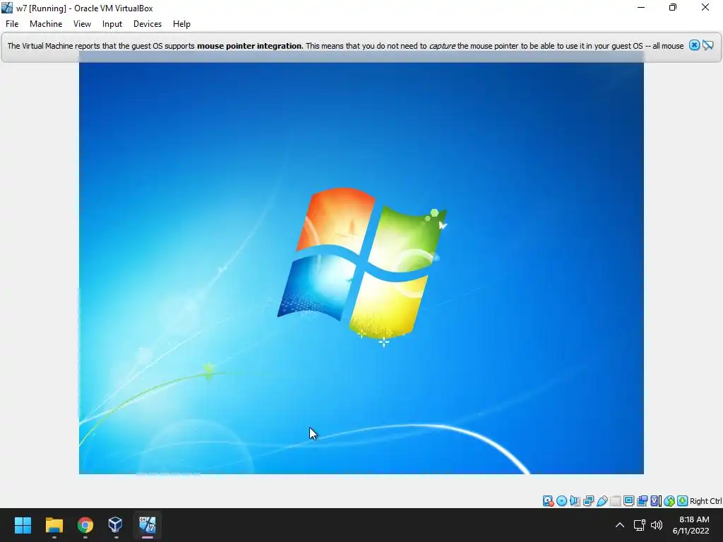Select the w7 VM taskbar icon
Screen dimensions: 723x542
pos(148,525)
